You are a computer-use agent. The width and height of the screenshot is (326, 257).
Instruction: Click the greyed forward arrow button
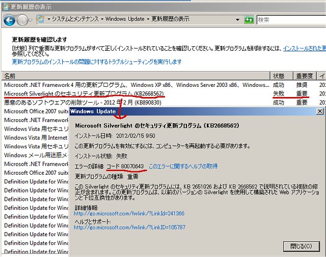[22, 20]
